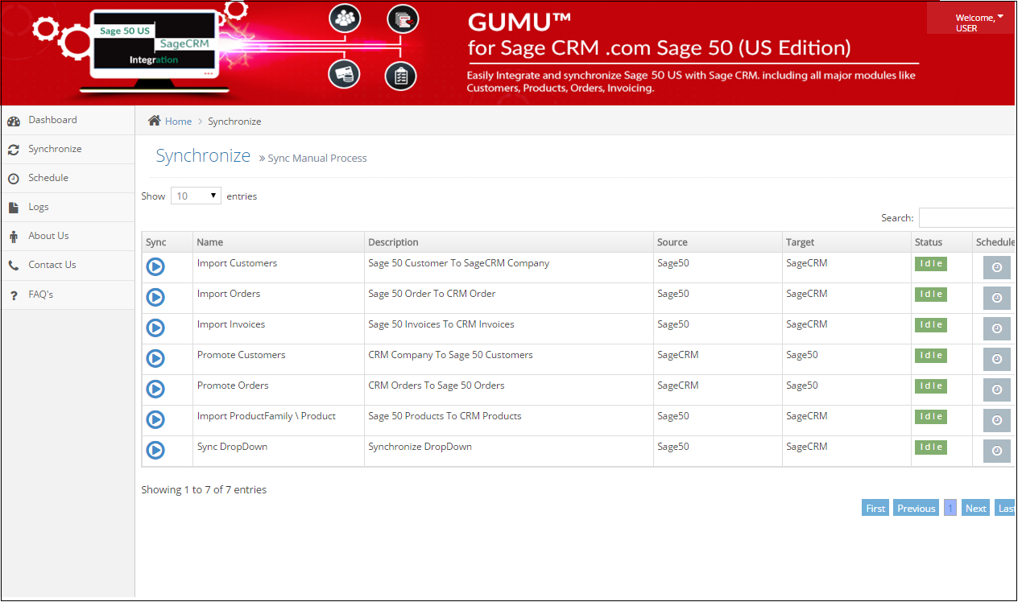Start Promote Orders sync play button
The width and height of the screenshot is (1022, 602).
pyautogui.click(x=155, y=389)
